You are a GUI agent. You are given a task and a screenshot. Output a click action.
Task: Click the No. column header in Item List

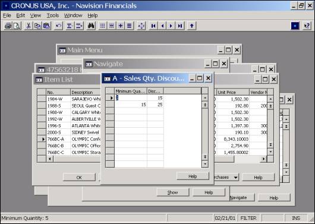[58, 93]
